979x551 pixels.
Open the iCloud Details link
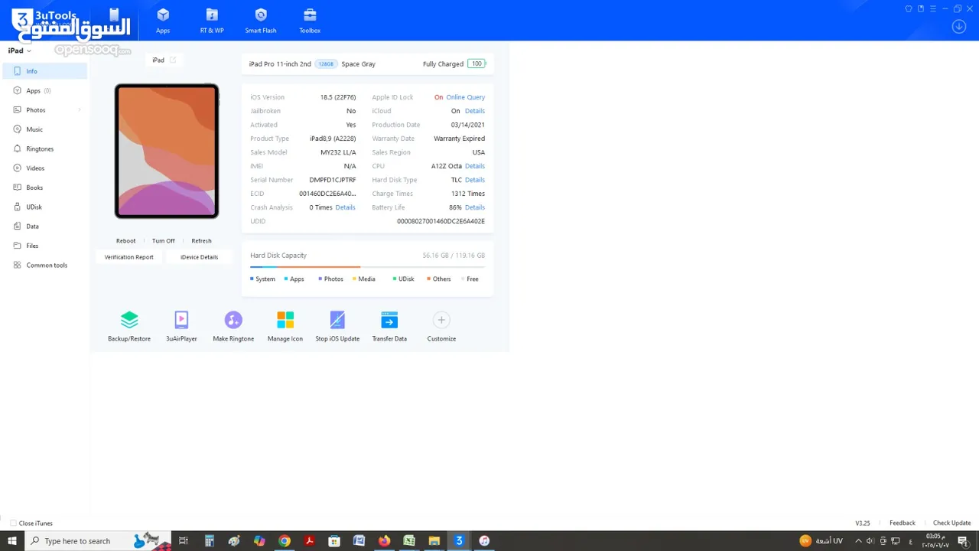click(x=475, y=111)
